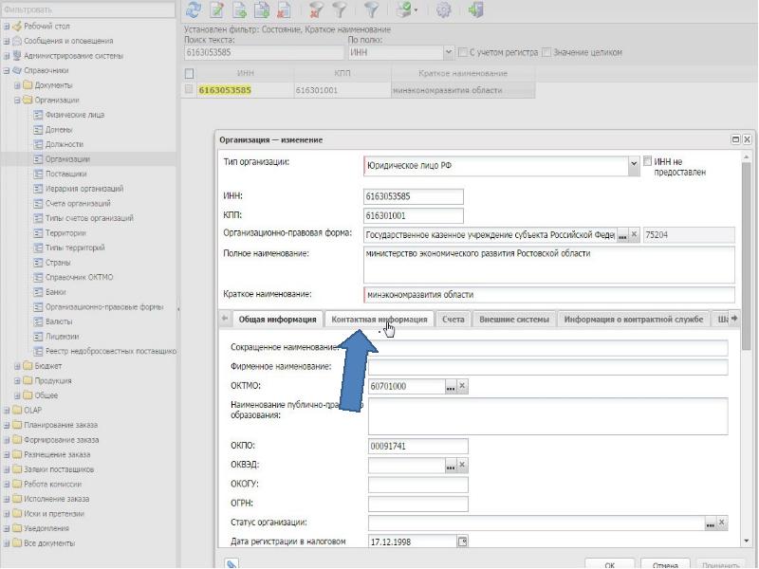
Task: Click the filter panel funnel icon
Action: (x=371, y=9)
